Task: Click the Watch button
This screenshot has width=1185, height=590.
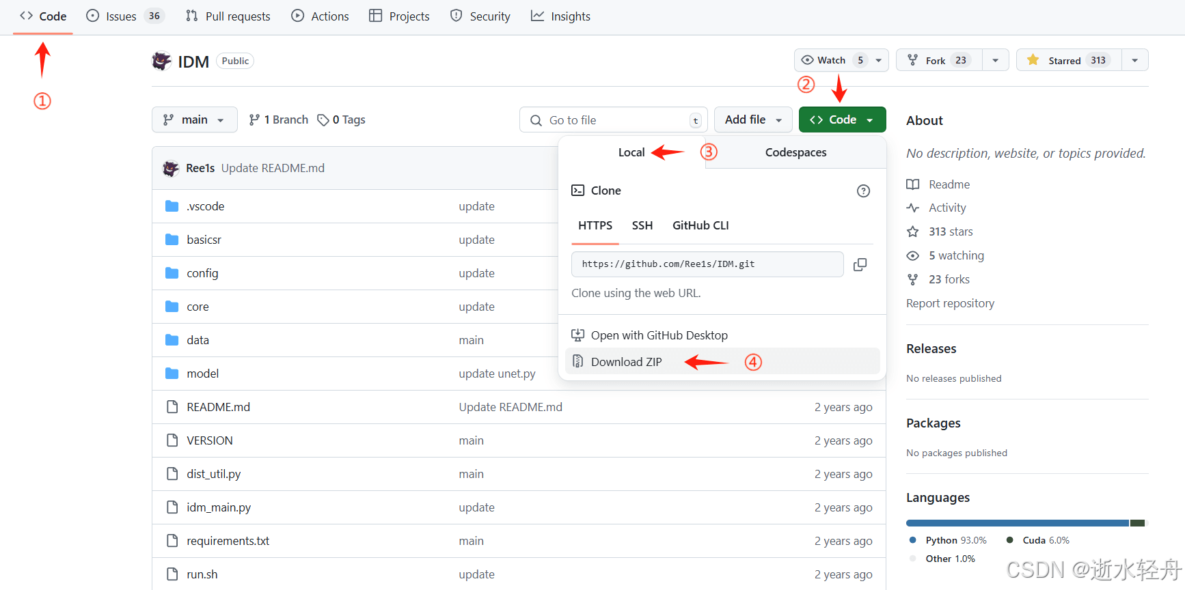Action: click(x=833, y=60)
